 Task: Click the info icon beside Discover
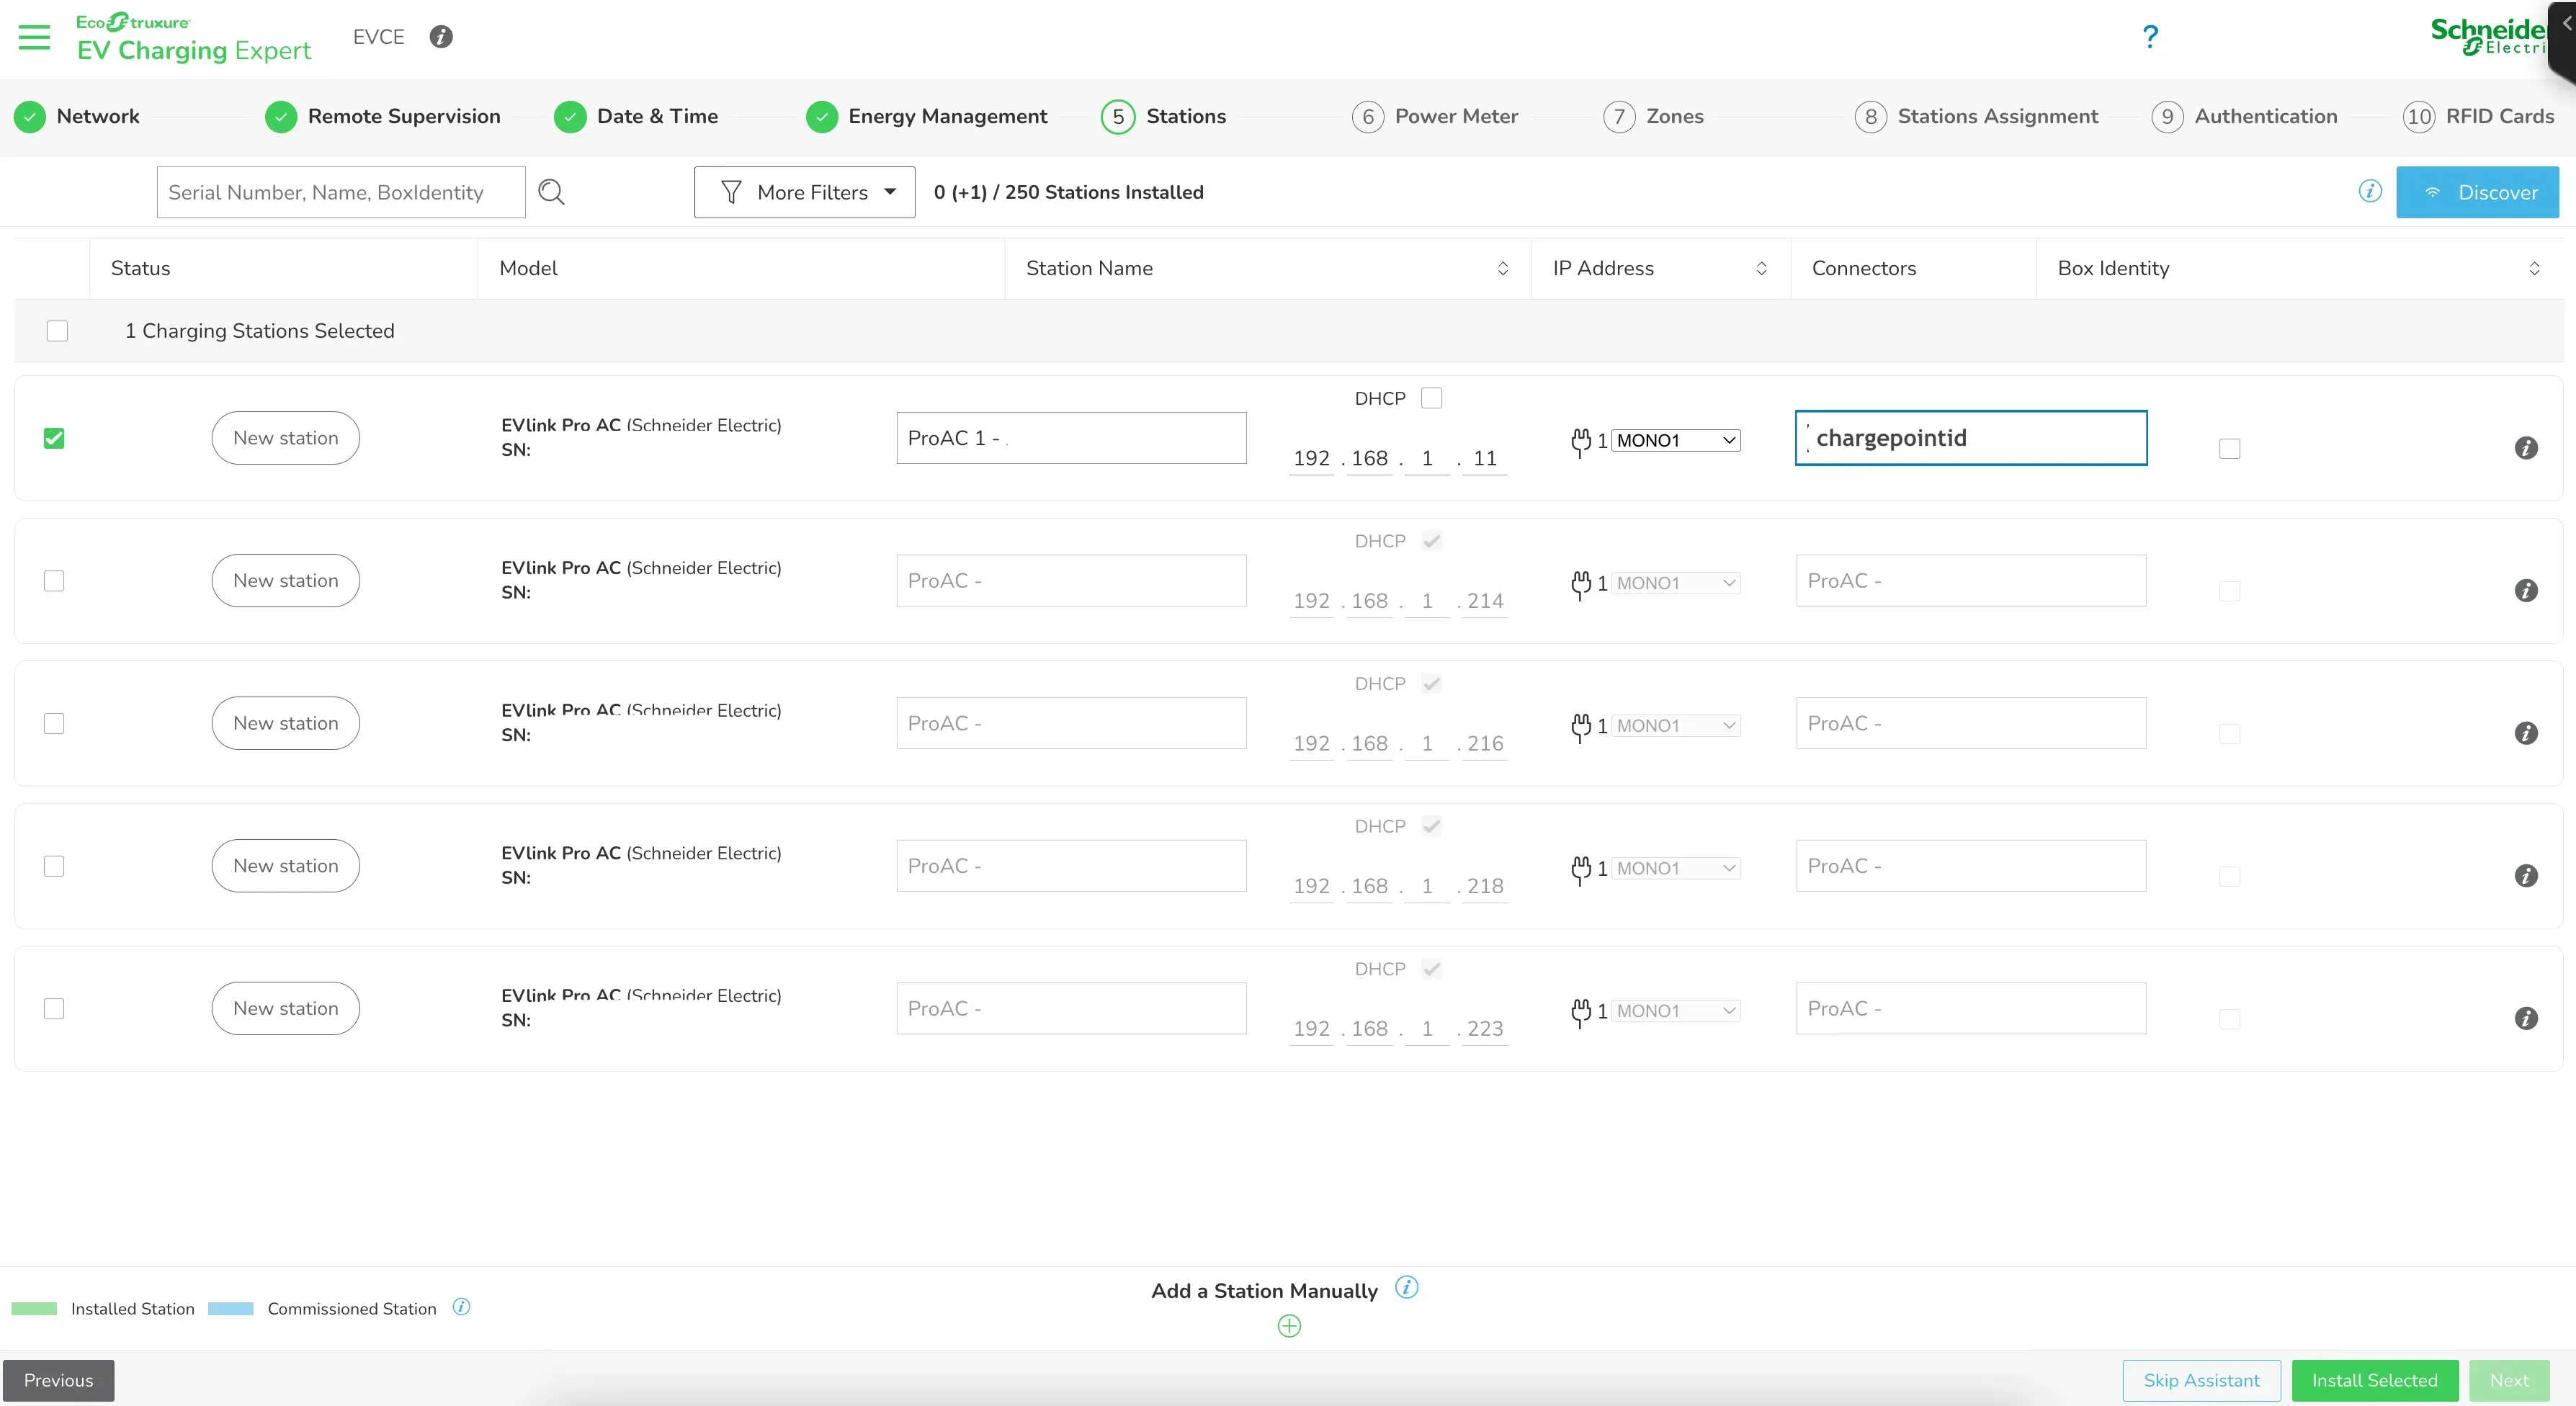tap(2370, 191)
